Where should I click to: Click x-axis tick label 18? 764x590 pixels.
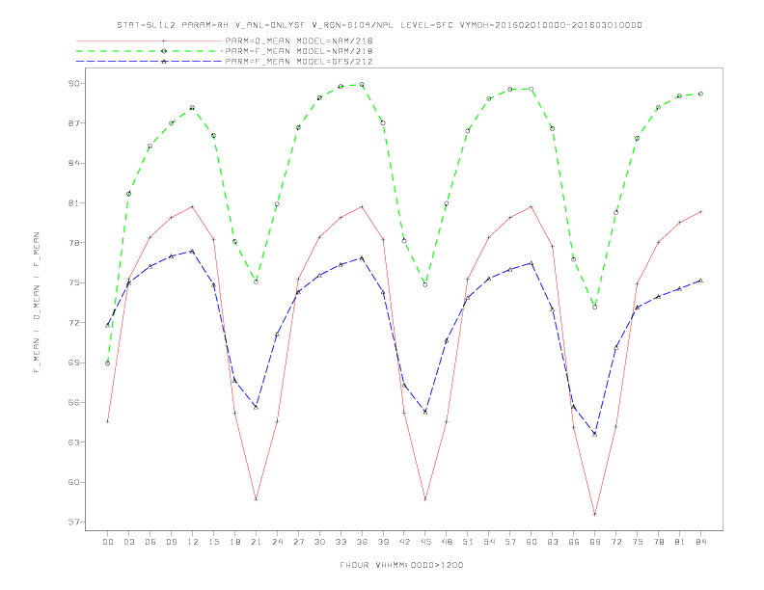point(234,542)
